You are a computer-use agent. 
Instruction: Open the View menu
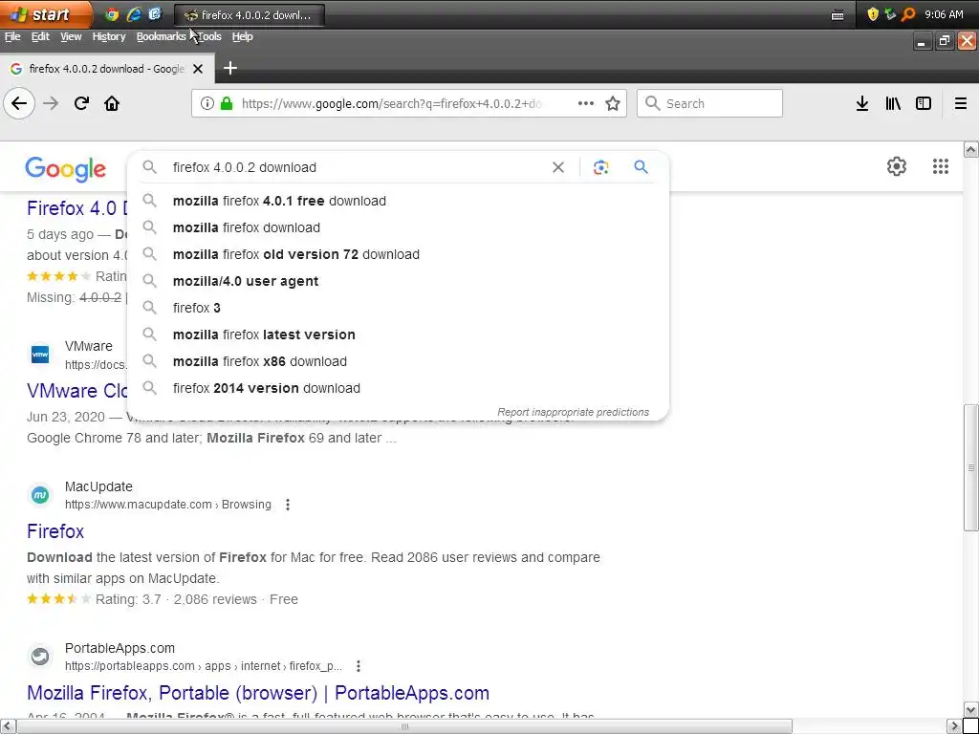71,37
